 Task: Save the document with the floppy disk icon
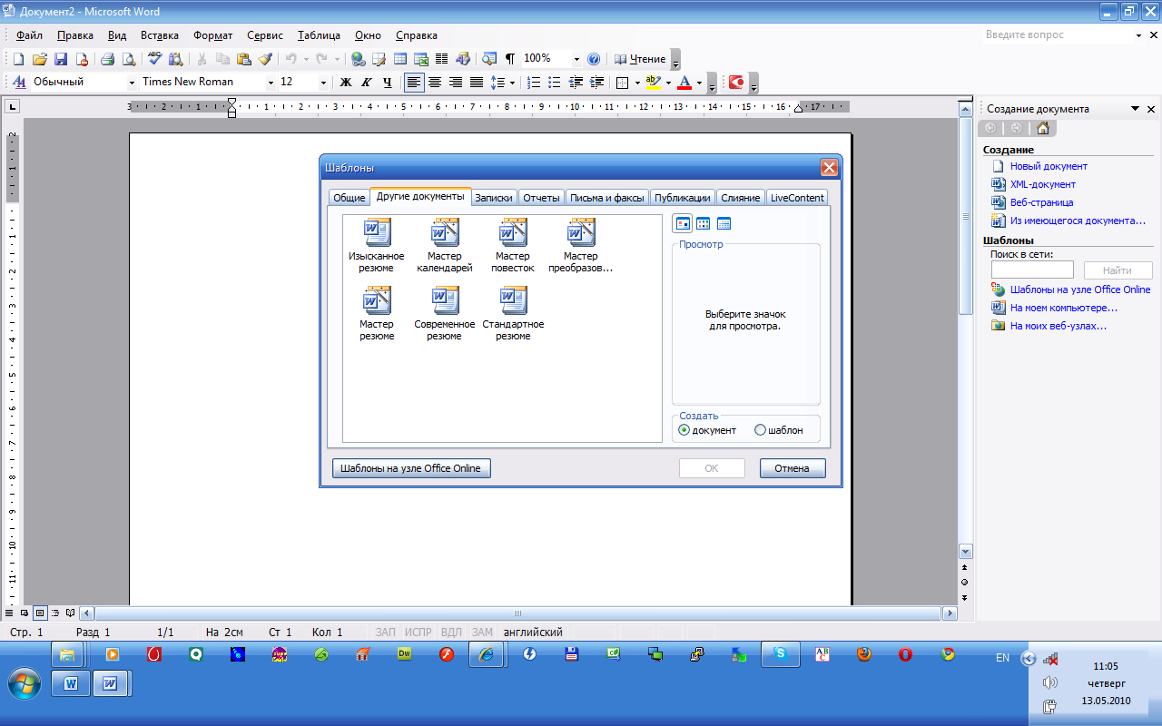pos(61,59)
